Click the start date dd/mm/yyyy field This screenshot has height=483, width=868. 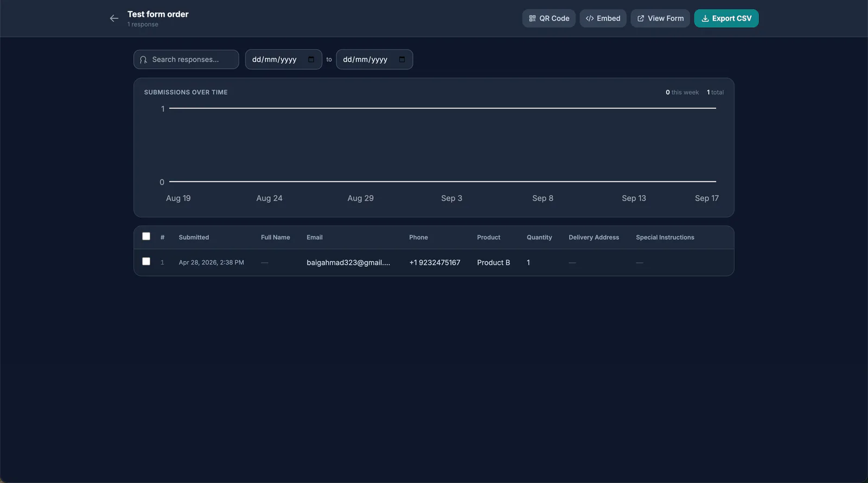283,60
